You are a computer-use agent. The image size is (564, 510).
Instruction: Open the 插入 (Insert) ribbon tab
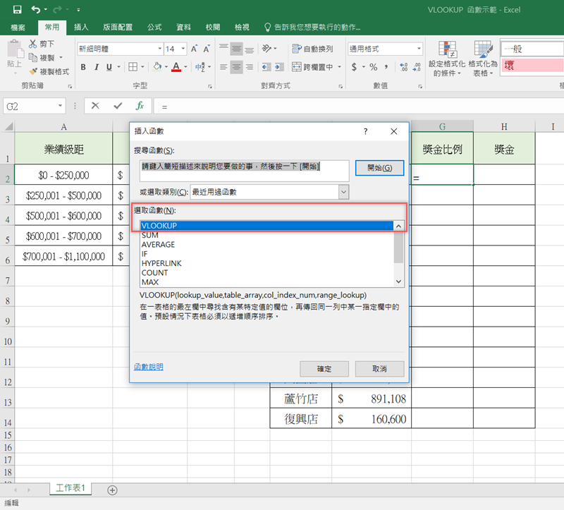click(x=81, y=27)
